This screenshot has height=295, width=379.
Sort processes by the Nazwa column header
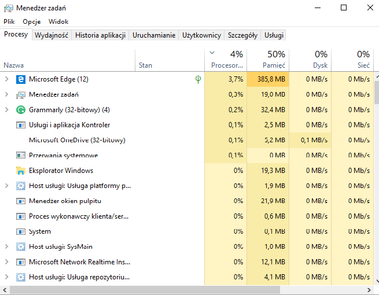pyautogui.click(x=14, y=65)
